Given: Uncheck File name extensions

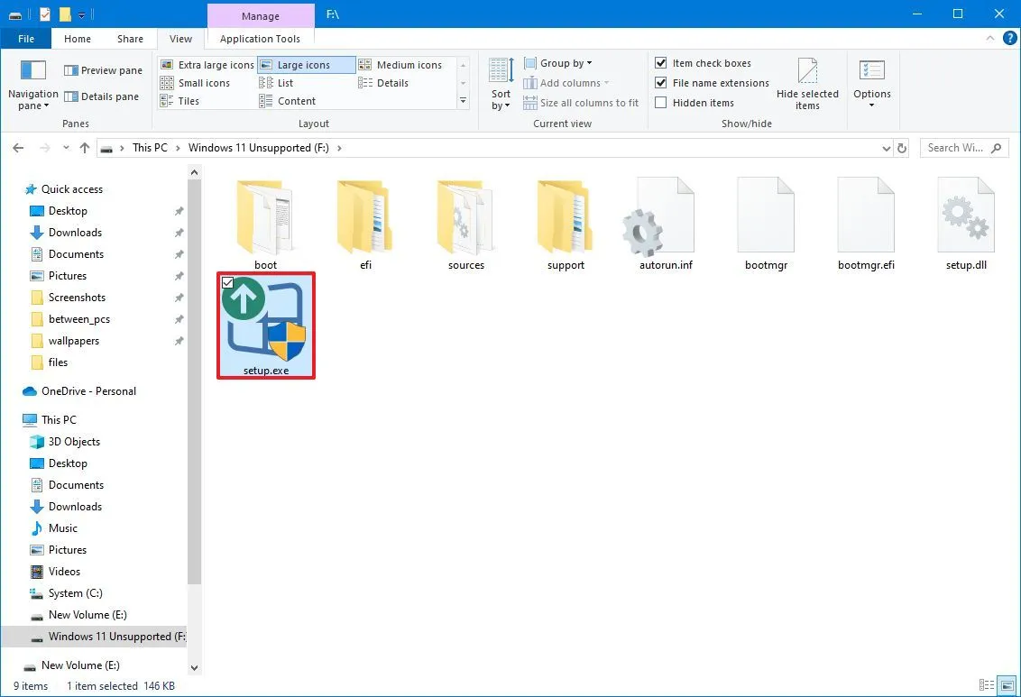Looking at the screenshot, I should pyautogui.click(x=661, y=82).
